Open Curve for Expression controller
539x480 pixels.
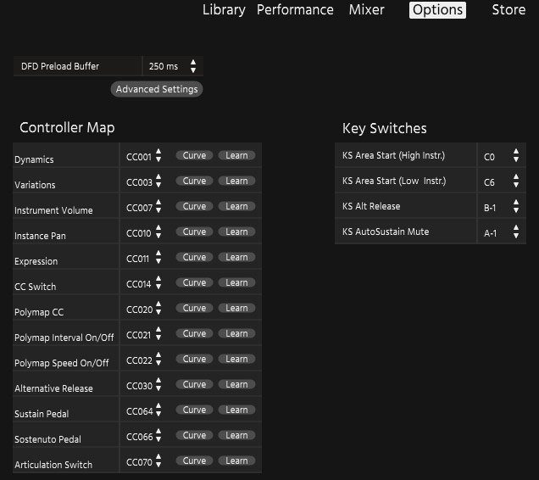194,257
